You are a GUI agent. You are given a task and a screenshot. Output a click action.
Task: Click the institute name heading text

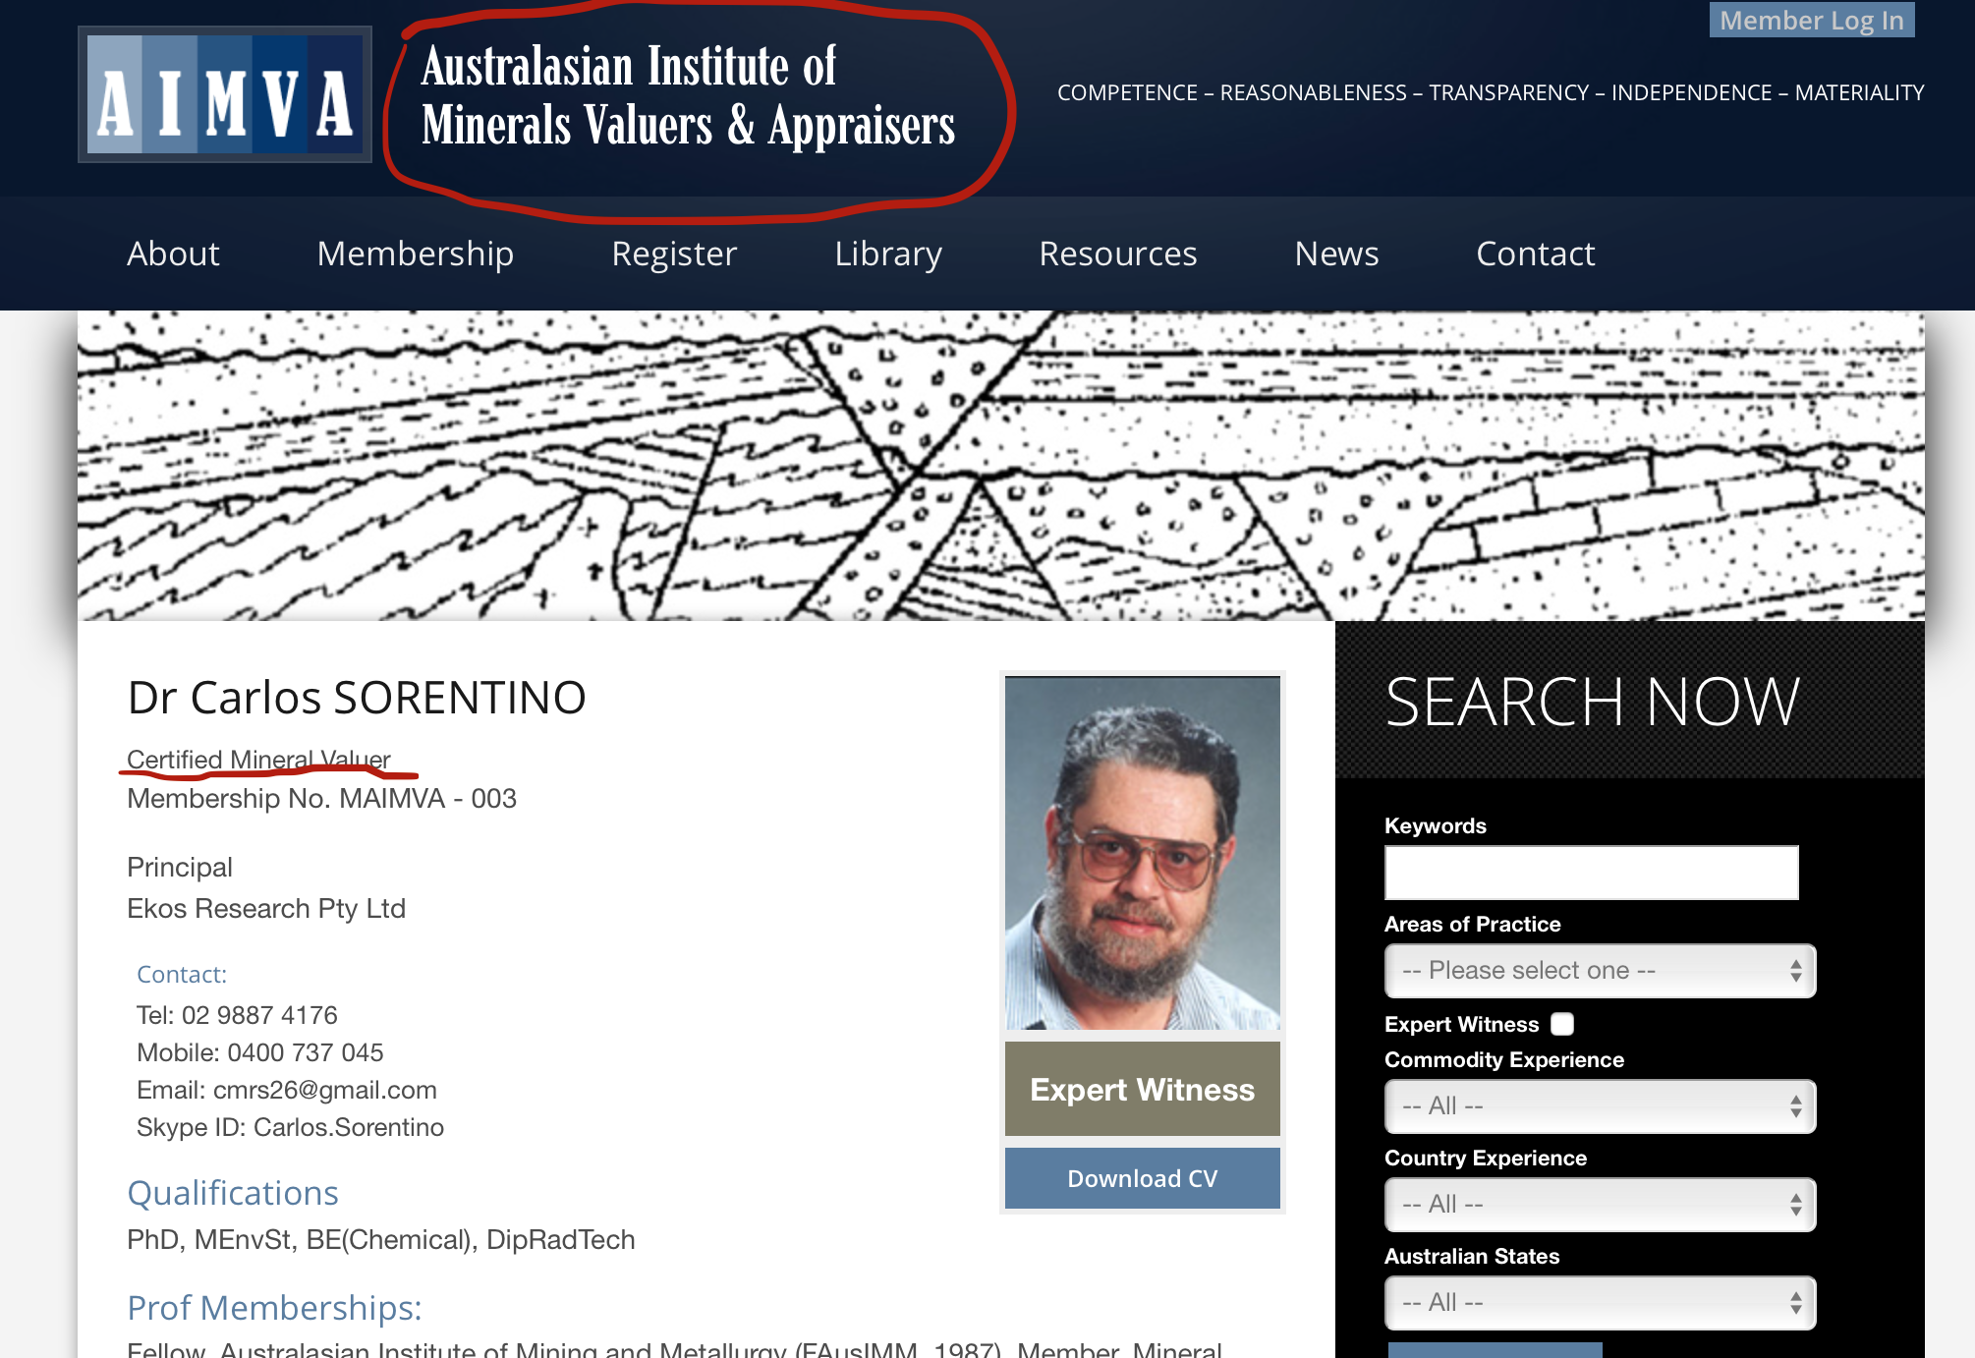(688, 96)
